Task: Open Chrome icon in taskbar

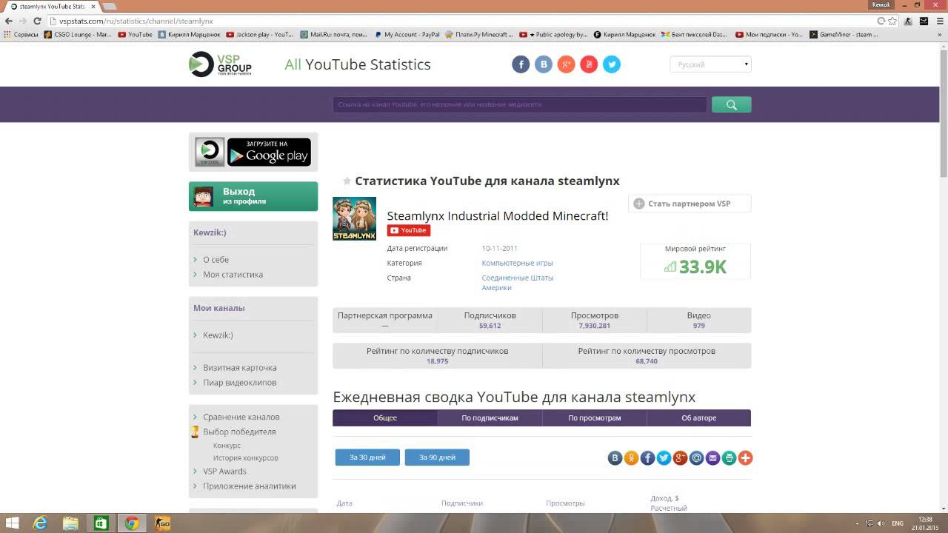Action: [132, 523]
